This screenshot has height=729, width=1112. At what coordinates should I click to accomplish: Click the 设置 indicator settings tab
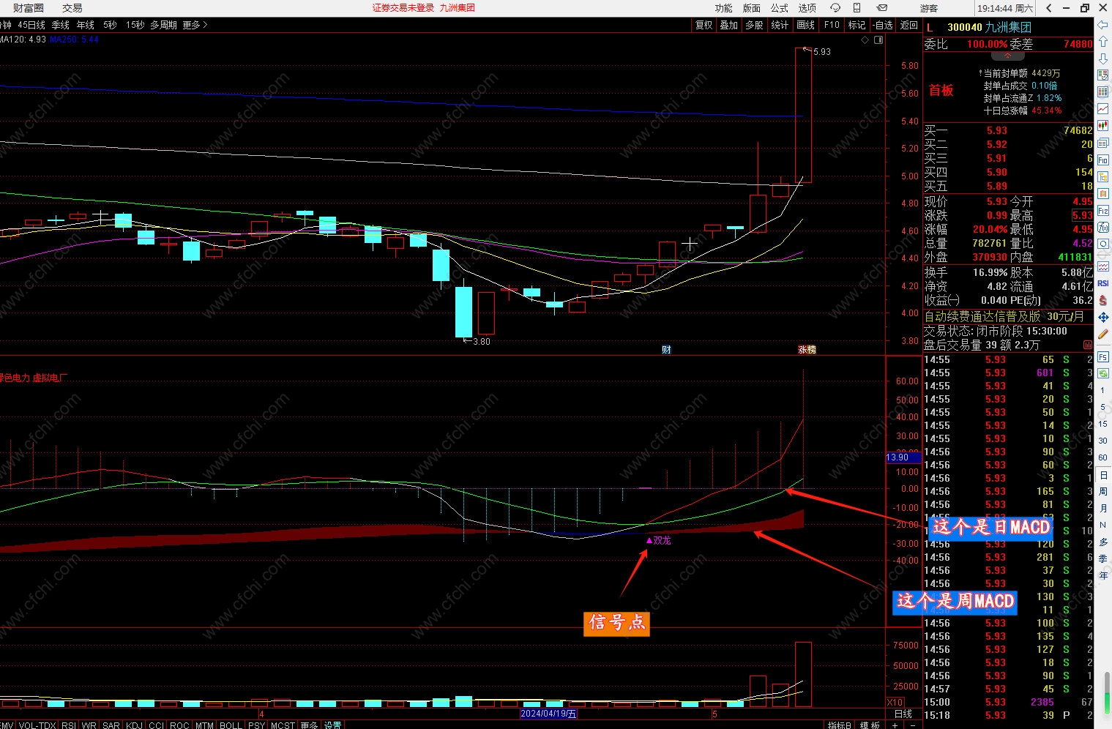tap(333, 725)
